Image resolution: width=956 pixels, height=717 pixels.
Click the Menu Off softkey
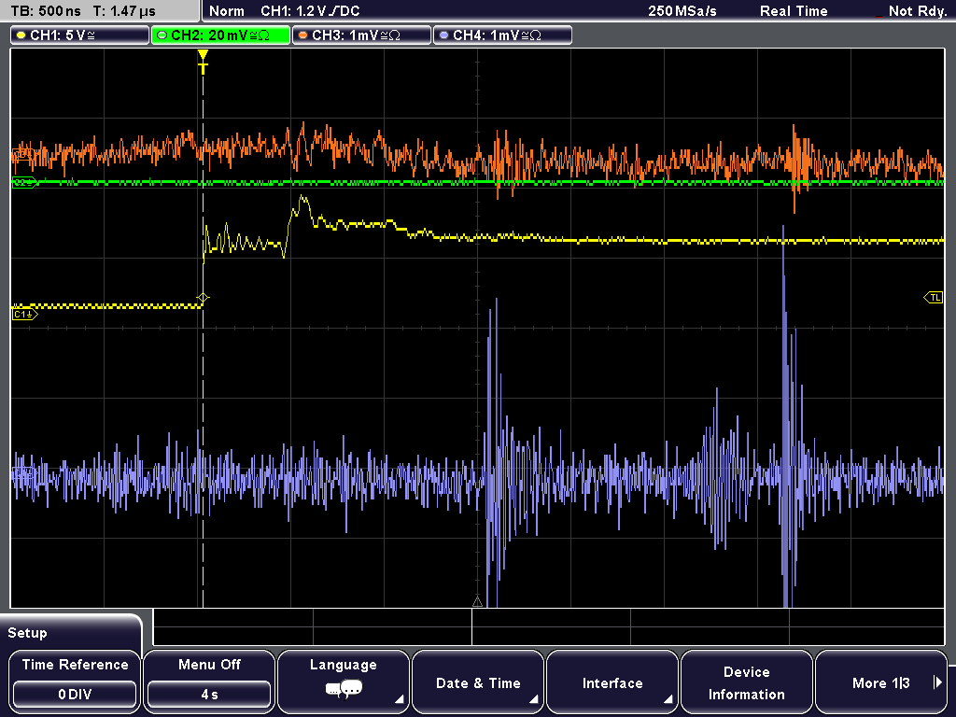[209, 682]
